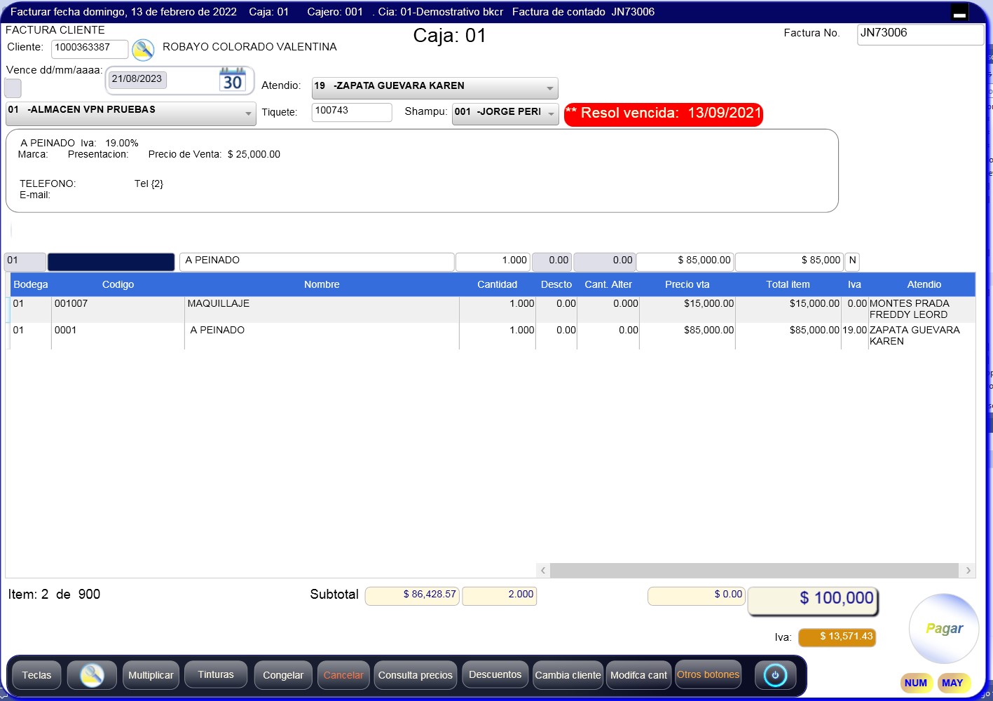Image resolution: width=993 pixels, height=701 pixels.
Task: Open Consulta precios
Action: (x=415, y=676)
